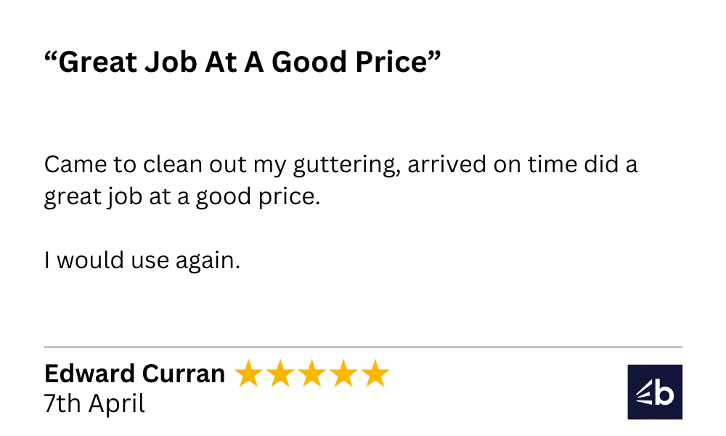Click the sentence I would use again
Image resolution: width=726 pixels, height=436 pixels.
tap(142, 259)
